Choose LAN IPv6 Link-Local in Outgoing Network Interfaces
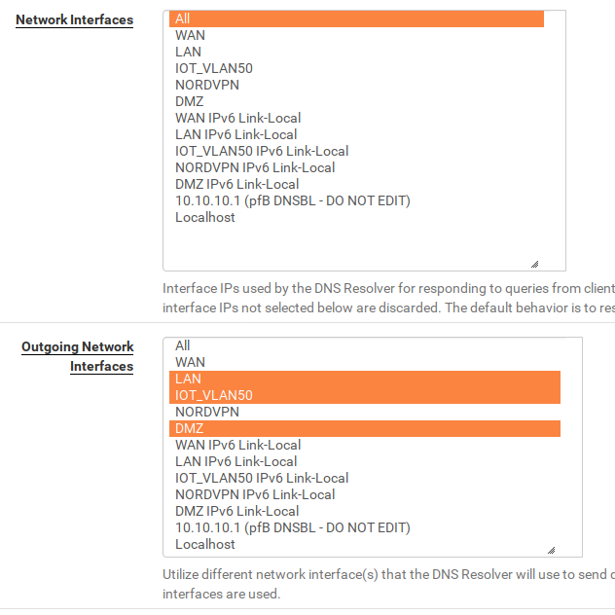The image size is (615, 615). [236, 461]
